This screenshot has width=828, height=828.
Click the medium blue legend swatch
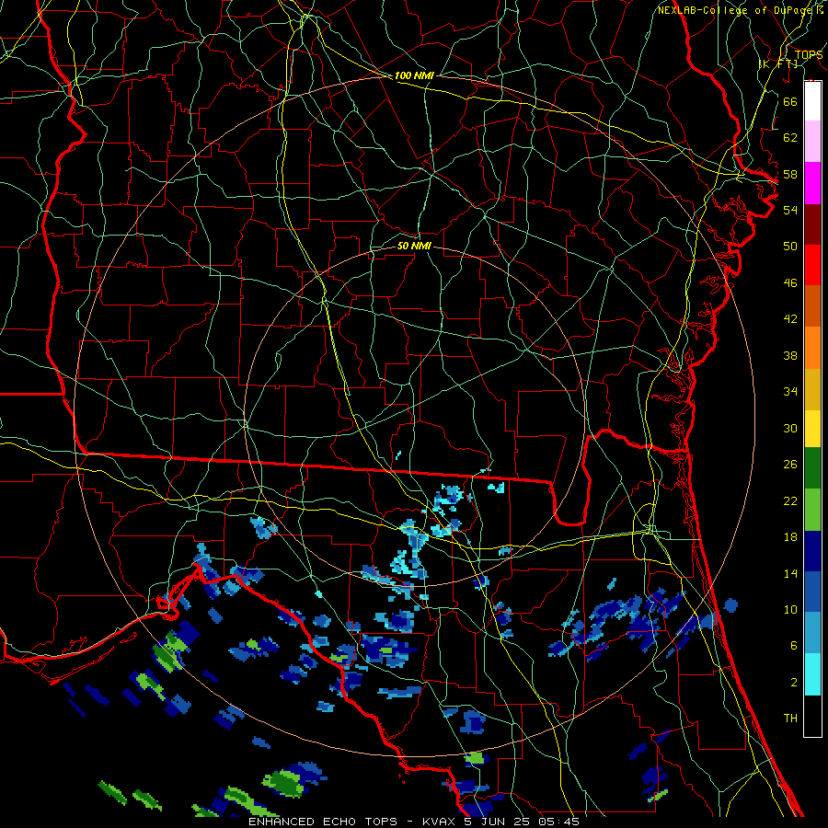[x=812, y=592]
